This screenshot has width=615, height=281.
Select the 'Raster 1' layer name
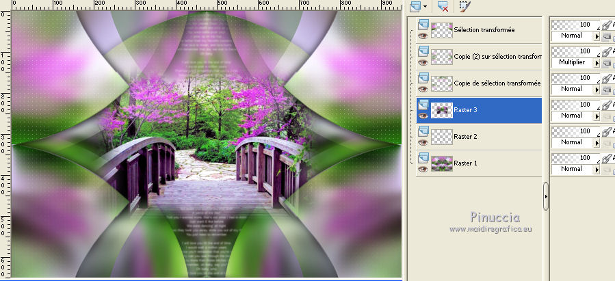click(x=466, y=163)
